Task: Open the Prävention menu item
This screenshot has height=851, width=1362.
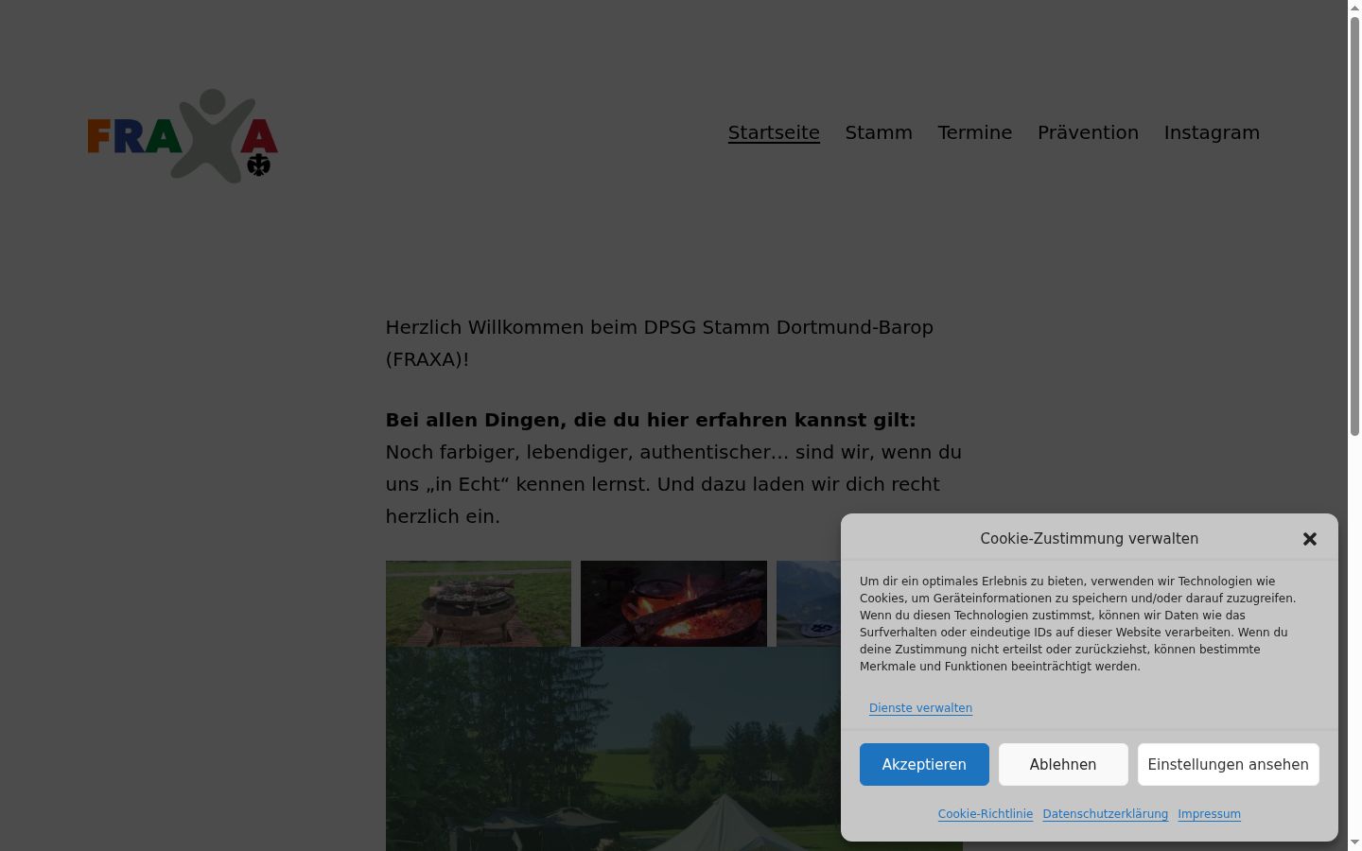Action: (1088, 132)
